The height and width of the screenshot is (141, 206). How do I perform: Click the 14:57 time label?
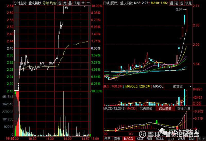(x=85, y=139)
